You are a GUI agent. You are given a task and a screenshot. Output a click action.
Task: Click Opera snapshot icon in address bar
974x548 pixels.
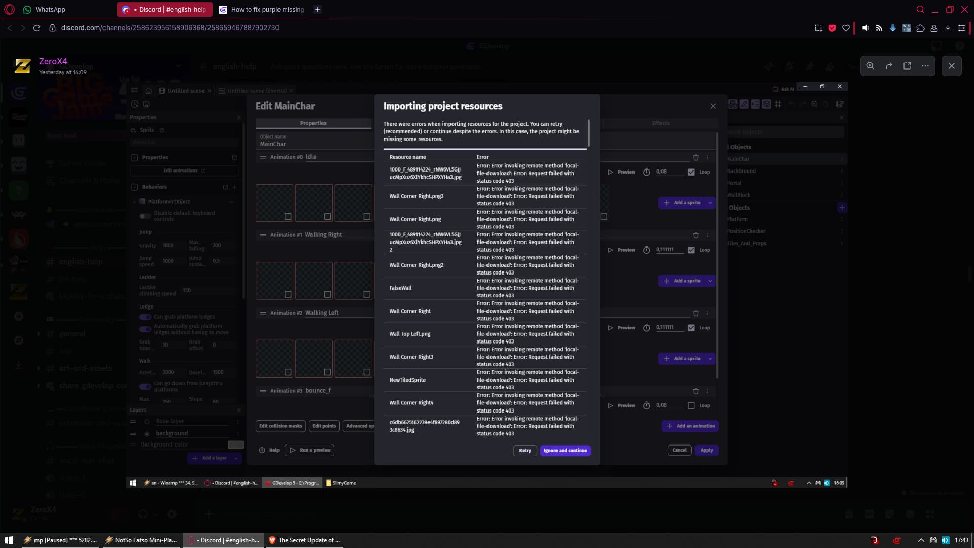pos(818,28)
